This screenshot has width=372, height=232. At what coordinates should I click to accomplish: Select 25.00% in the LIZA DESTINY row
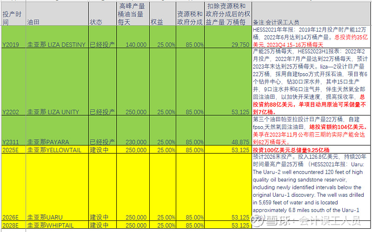pyautogui.click(x=163, y=37)
